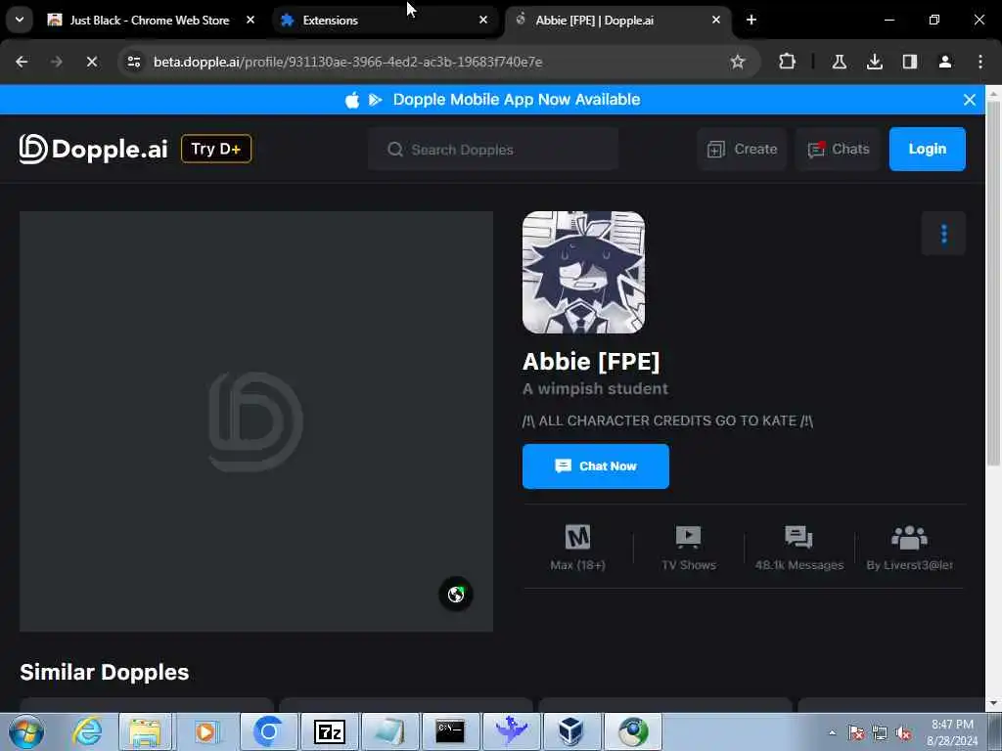Bookmark this page with the star icon
Image resolution: width=1002 pixels, height=751 pixels.
tap(738, 62)
